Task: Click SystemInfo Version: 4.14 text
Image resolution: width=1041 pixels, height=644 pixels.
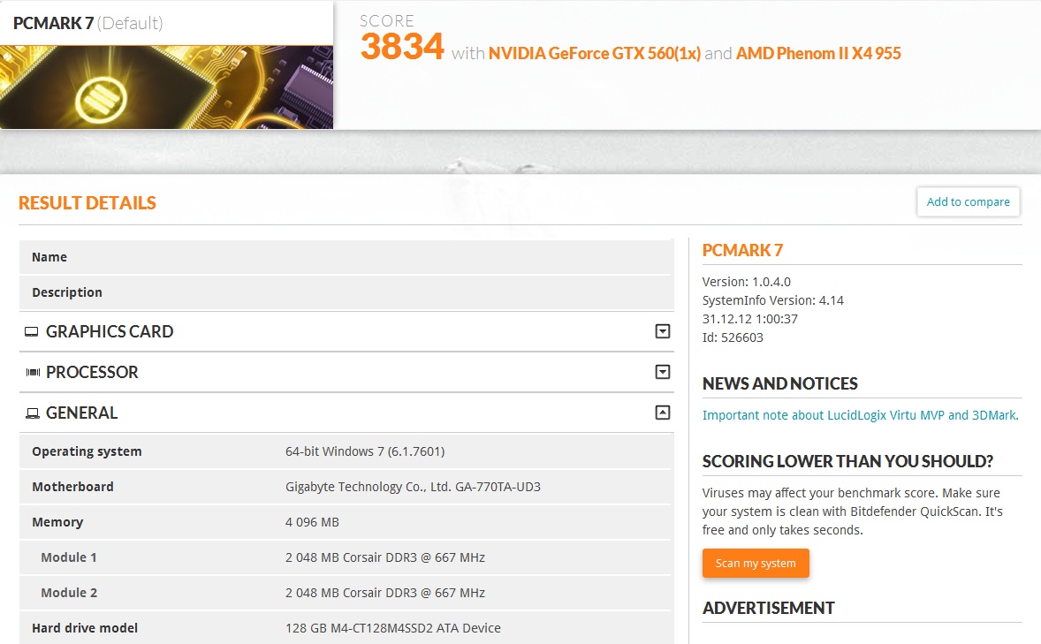Action: (772, 300)
